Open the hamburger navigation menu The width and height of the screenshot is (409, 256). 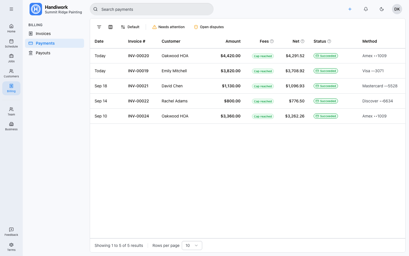(11, 9)
